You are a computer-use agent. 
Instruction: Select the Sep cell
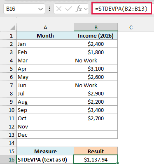[x=45, y=110]
